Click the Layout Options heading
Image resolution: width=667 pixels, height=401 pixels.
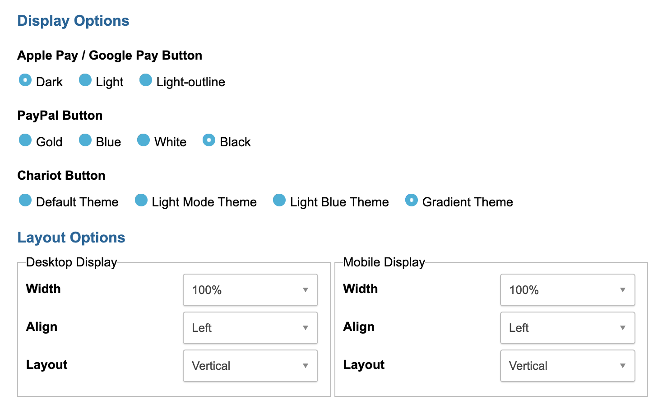tap(71, 238)
